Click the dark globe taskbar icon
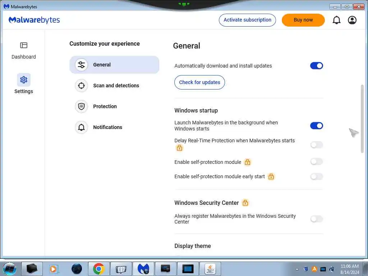The image size is (368, 276). coord(77,269)
